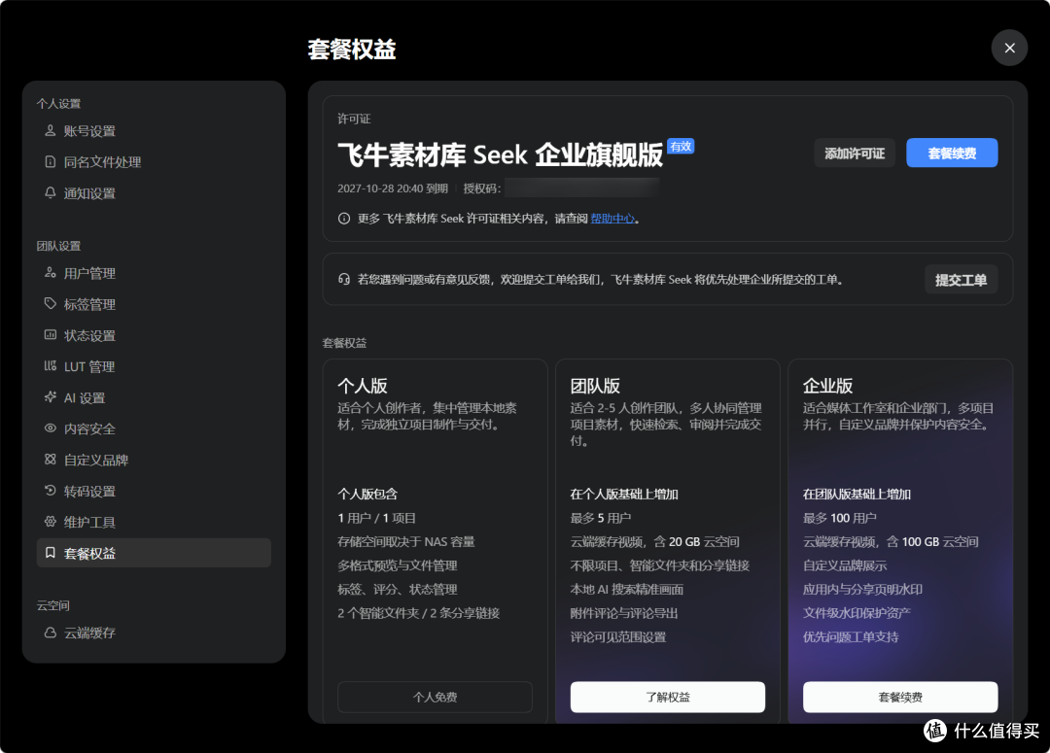Viewport: 1050px width, 753px height.
Task: Click 本地 AI 搜索精准画面 text
Action: pos(627,589)
